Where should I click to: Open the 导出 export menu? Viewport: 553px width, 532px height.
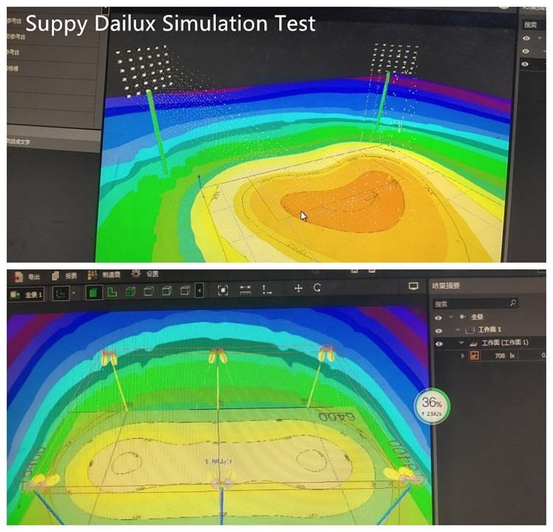(x=28, y=275)
